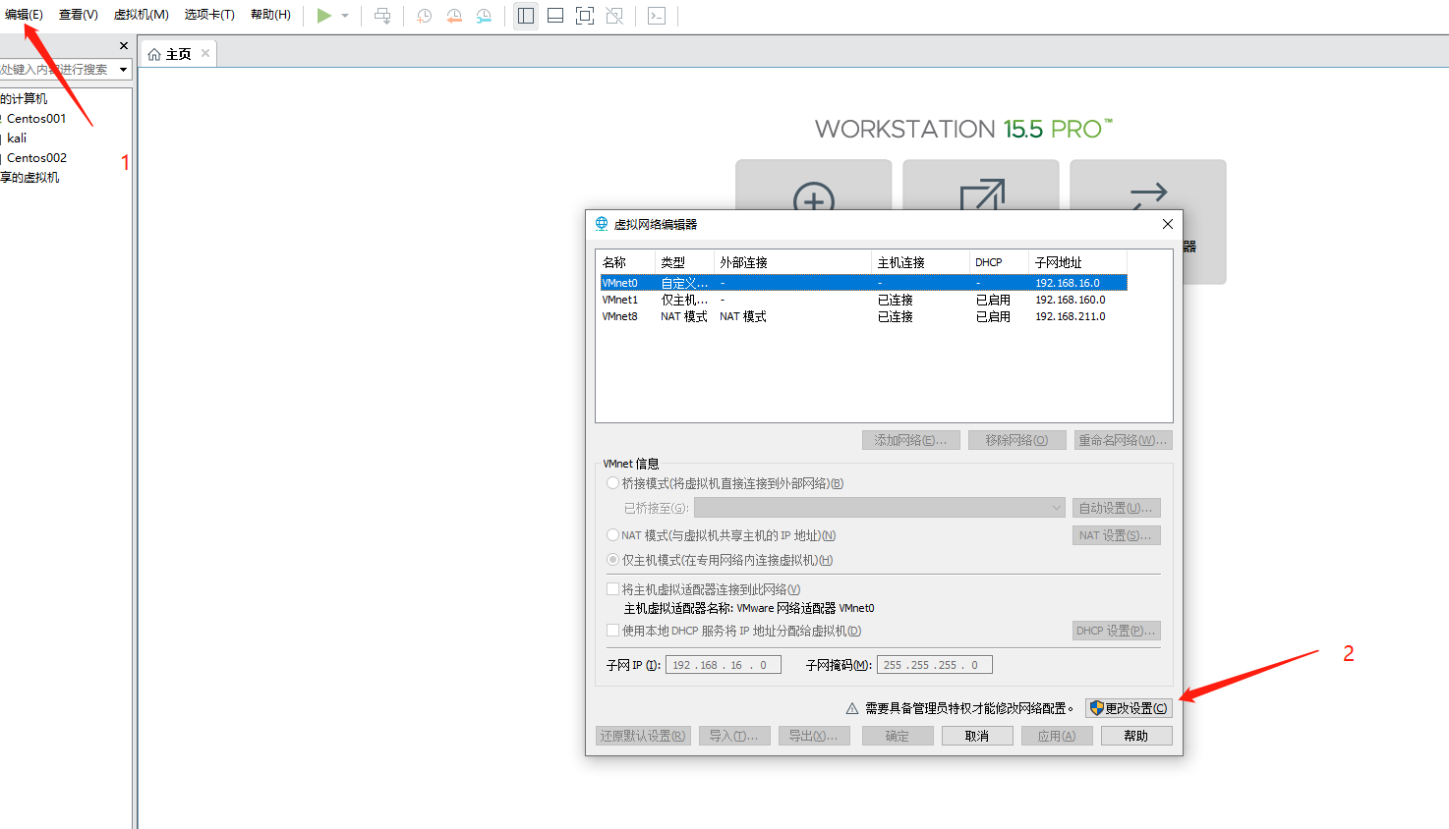Select Centos001 in the library tree

36,118
